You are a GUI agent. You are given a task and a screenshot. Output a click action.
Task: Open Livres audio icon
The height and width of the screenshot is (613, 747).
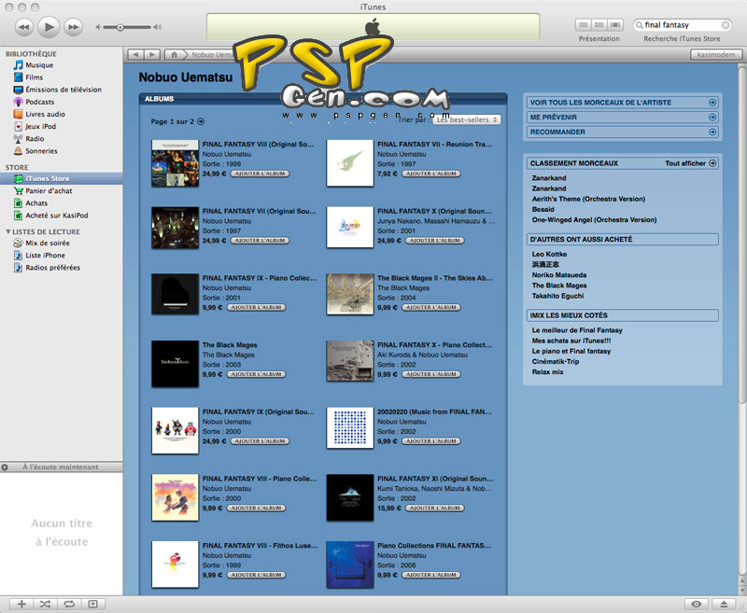pos(18,114)
